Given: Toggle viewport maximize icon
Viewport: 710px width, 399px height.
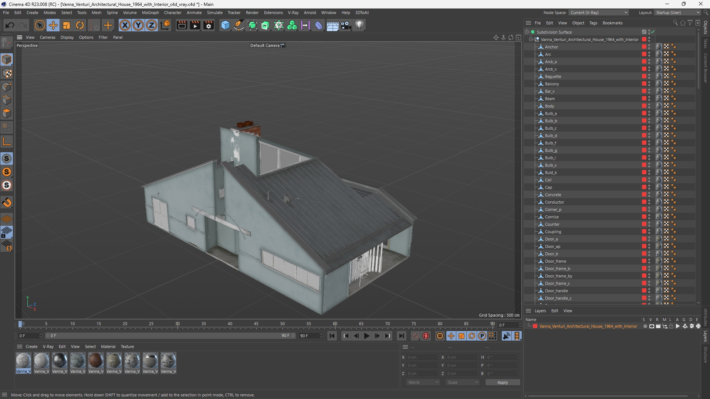Looking at the screenshot, I should pyautogui.click(x=518, y=37).
